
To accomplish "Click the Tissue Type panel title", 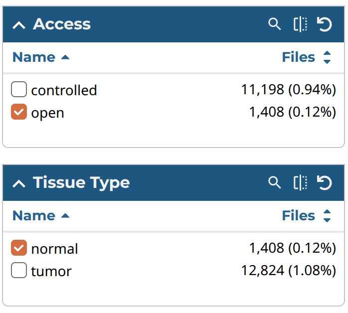I will 81,182.
